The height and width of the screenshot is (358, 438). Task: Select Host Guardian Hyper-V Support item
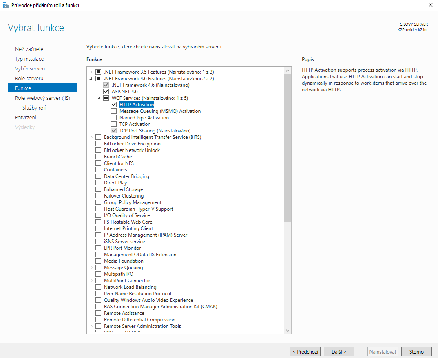(139, 209)
